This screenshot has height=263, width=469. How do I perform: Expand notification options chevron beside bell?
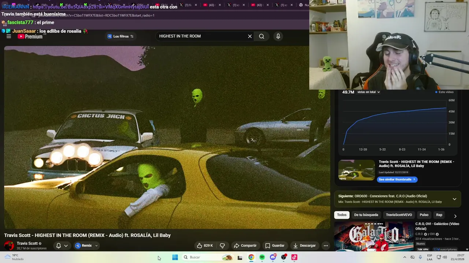coord(66,245)
